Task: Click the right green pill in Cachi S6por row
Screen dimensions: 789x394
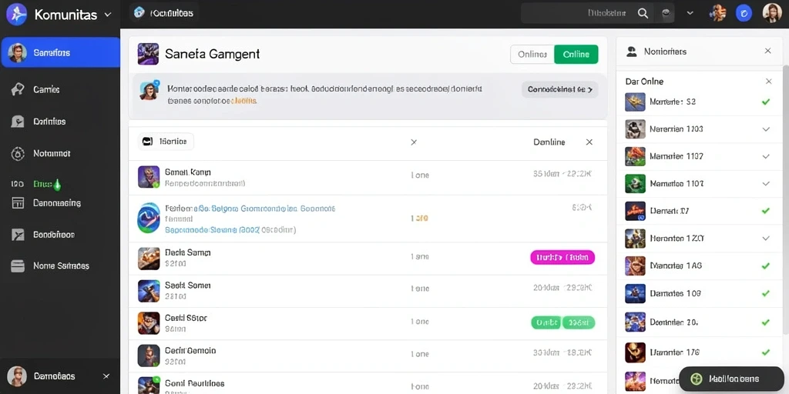Action: click(x=579, y=322)
